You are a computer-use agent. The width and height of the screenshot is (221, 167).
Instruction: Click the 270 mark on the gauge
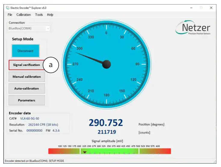75,64
